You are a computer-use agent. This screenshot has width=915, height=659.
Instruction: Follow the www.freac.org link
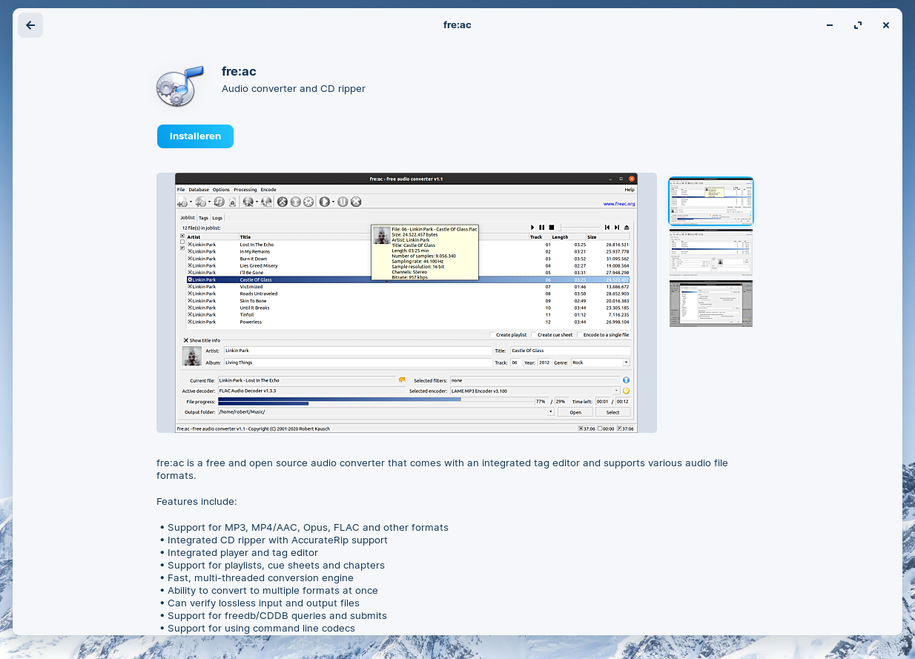coord(618,203)
